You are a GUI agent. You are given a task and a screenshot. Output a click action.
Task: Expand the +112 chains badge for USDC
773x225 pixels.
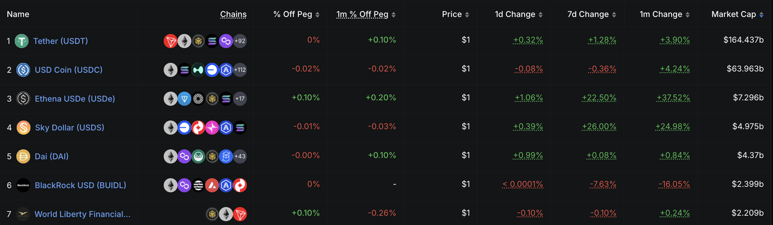[240, 69]
